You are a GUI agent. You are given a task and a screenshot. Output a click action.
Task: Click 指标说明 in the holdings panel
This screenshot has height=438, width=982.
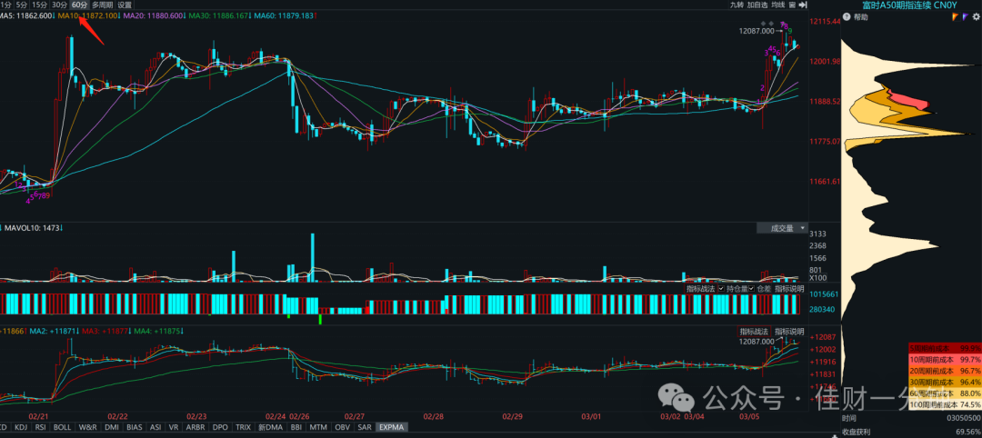[789, 288]
